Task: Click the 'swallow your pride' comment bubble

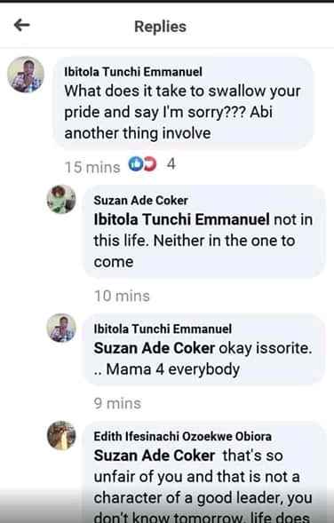Action: click(183, 103)
